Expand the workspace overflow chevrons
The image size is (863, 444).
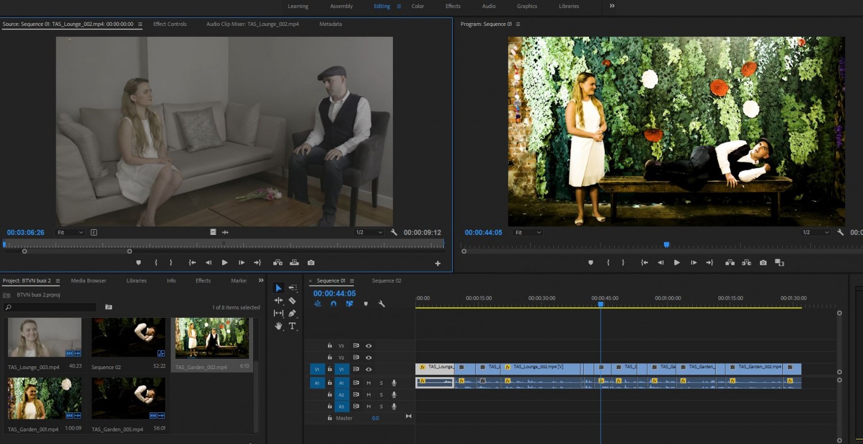(612, 6)
